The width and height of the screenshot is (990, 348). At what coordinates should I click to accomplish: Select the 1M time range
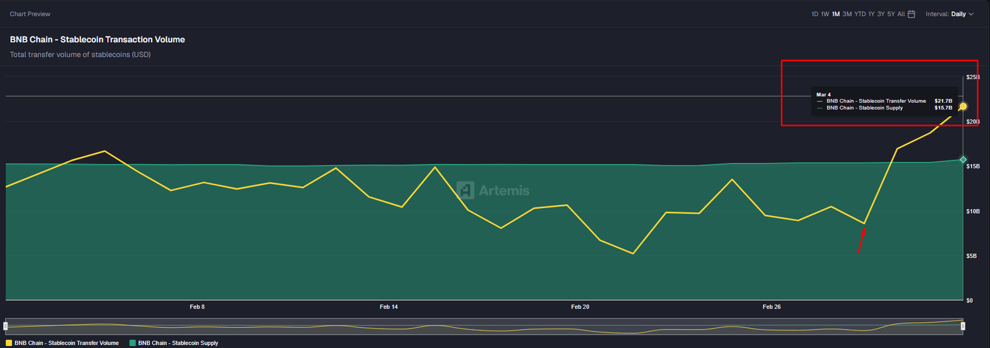pyautogui.click(x=836, y=14)
